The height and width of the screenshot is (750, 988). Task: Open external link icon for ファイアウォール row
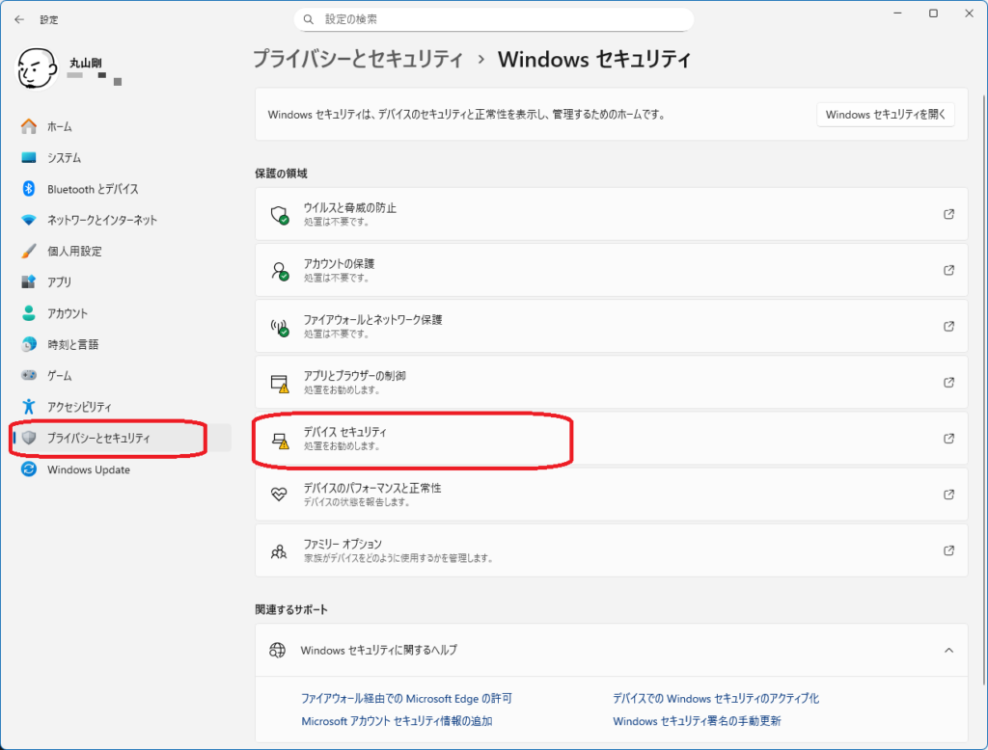[x=948, y=326]
